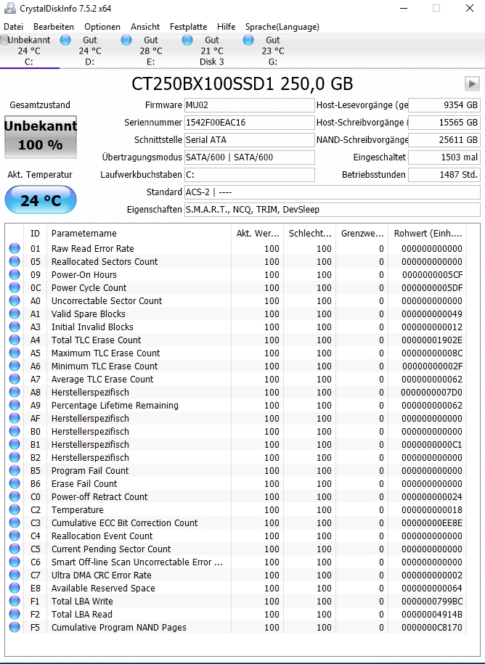
Task: Select Cumulative Program NAND Pages row name
Action: 118,627
